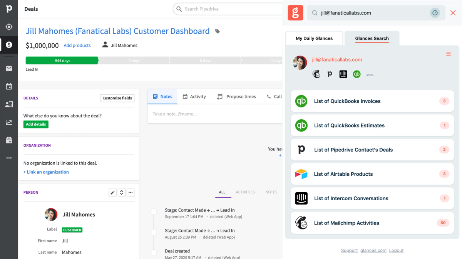The height and width of the screenshot is (259, 462).
Task: Switch to the Activity tab
Action: coord(194,97)
